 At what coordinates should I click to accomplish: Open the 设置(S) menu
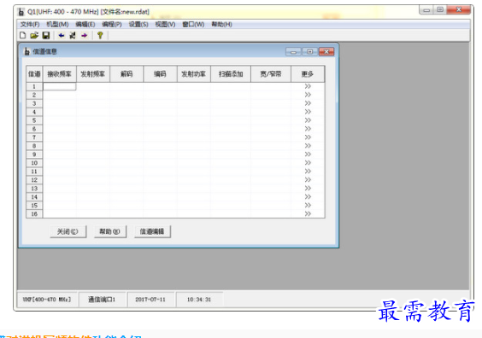coord(138,24)
